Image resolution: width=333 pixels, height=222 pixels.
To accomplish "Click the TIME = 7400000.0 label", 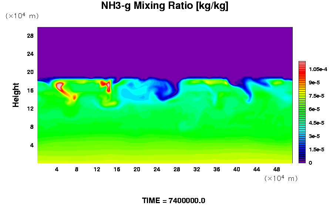I will 174,201.
